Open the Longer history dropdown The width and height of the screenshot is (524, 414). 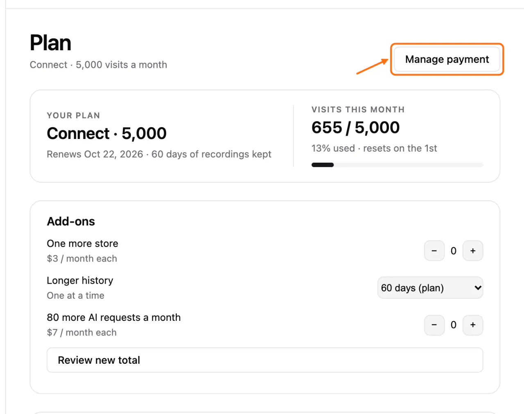(430, 288)
